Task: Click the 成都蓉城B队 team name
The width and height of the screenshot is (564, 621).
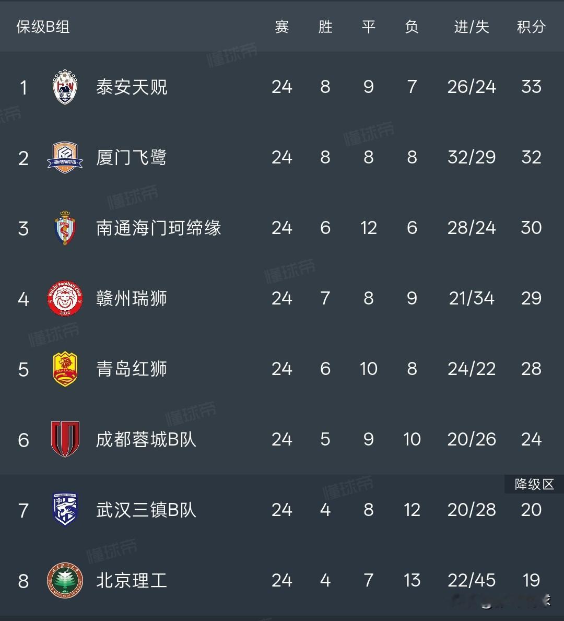Action: [x=146, y=440]
